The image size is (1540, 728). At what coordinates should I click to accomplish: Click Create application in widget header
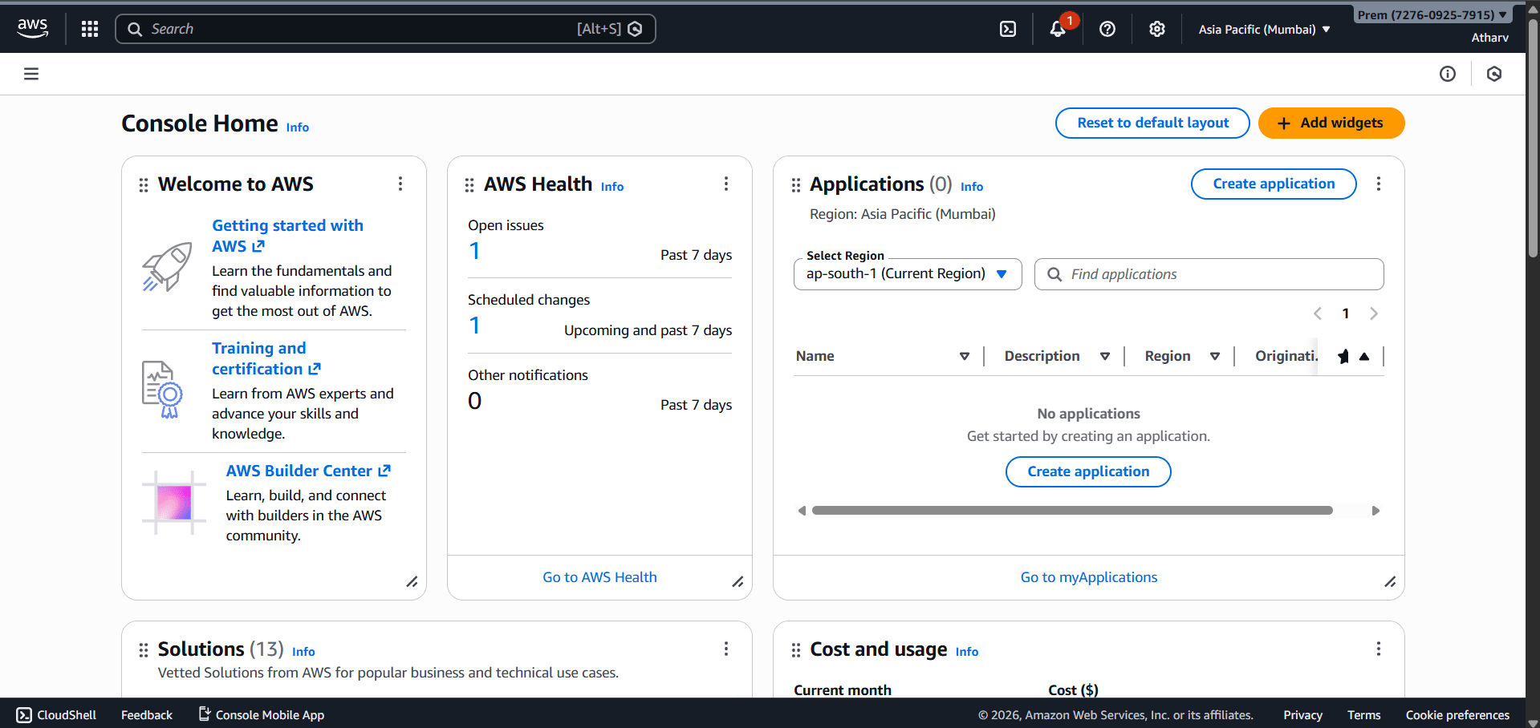(1274, 184)
